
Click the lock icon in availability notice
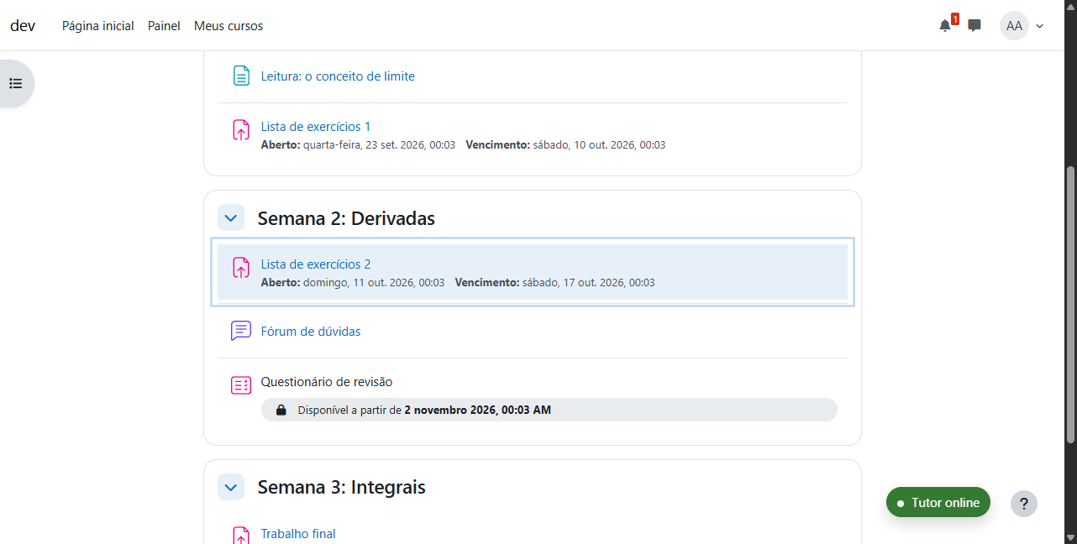[x=281, y=410]
